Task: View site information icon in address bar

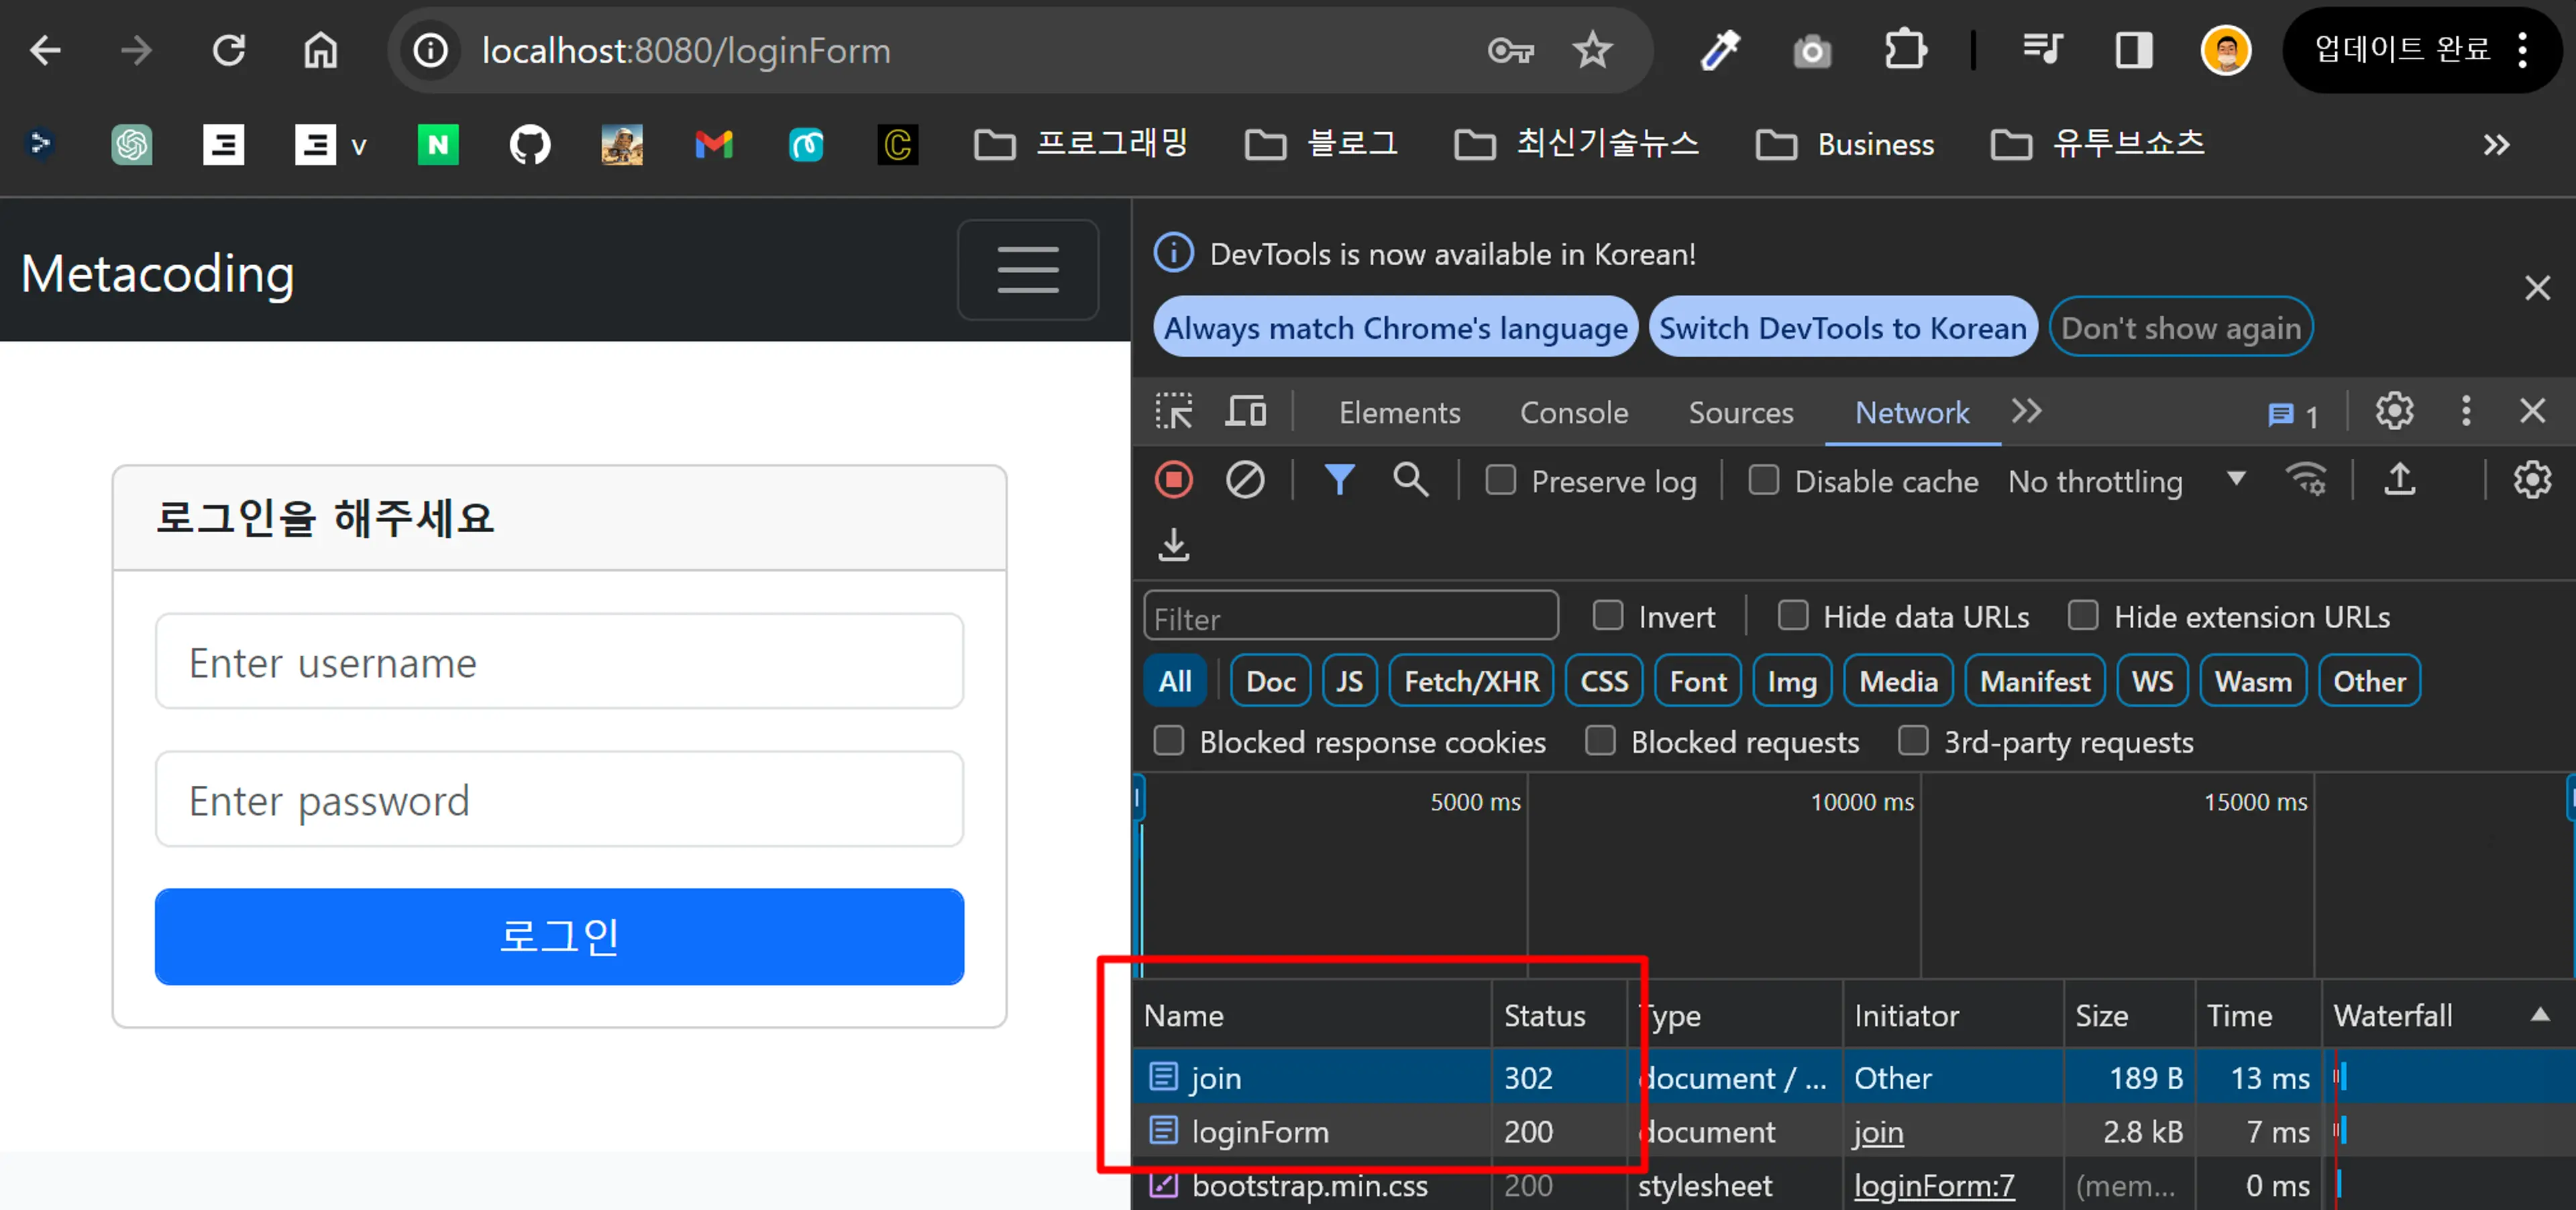Action: click(x=431, y=50)
